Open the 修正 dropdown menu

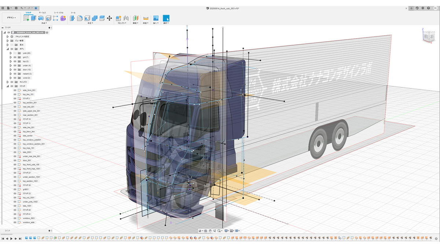90,23
